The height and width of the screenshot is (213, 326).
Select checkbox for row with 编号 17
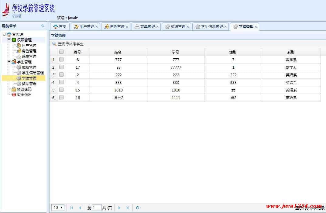point(61,67)
